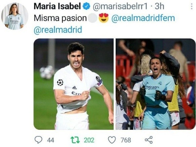Open the share icon options

(x=149, y=140)
